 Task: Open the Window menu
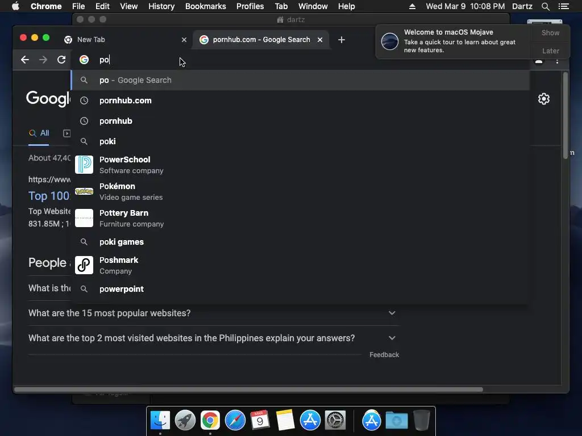pos(313,6)
